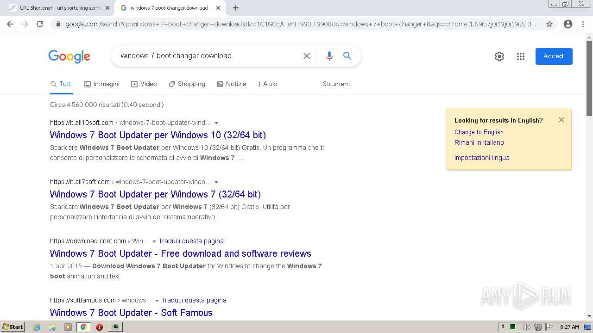
Task: Switch to Immagini results
Action: pyautogui.click(x=102, y=84)
